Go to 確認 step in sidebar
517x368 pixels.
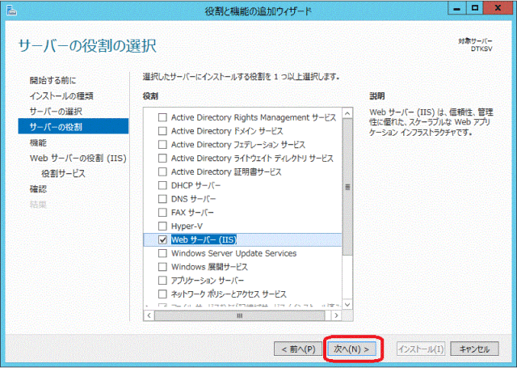tap(38, 188)
